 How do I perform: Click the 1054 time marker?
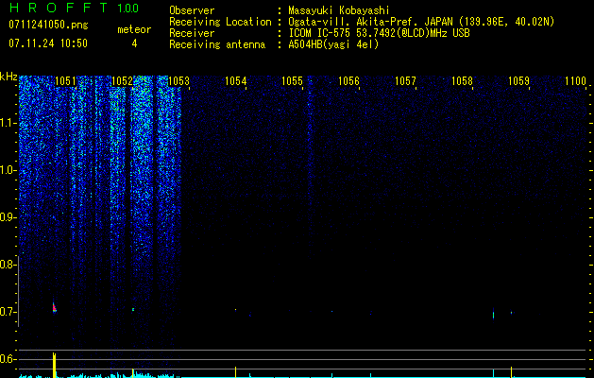click(x=236, y=81)
